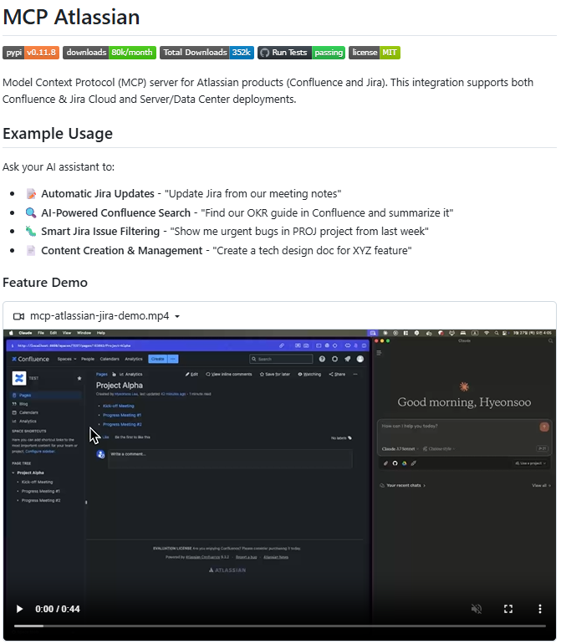
Task: Click the blue Create button in Confluence
Action: [158, 359]
